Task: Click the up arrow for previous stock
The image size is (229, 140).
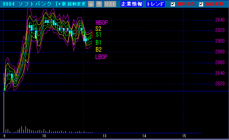Action: [x=99, y=4]
